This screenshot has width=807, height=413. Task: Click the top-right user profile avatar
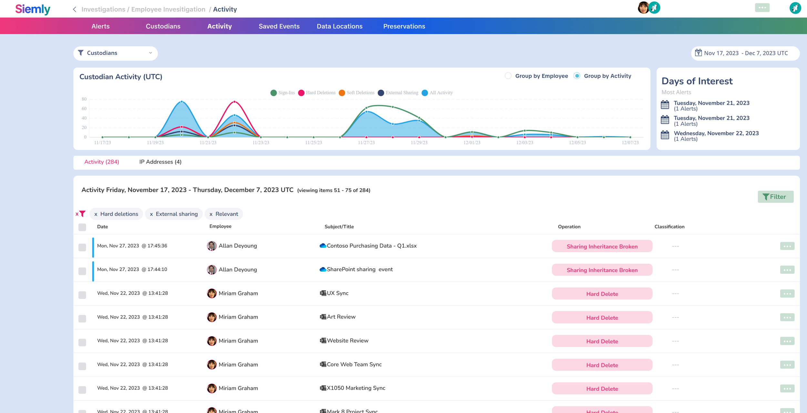(x=795, y=8)
